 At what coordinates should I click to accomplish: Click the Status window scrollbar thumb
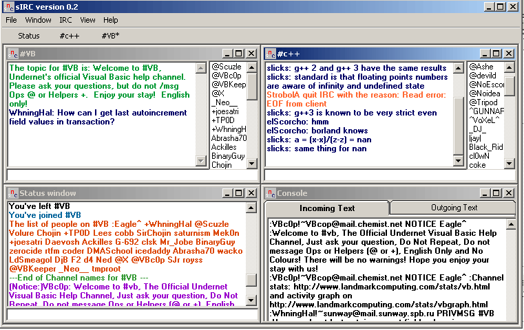click(251, 280)
